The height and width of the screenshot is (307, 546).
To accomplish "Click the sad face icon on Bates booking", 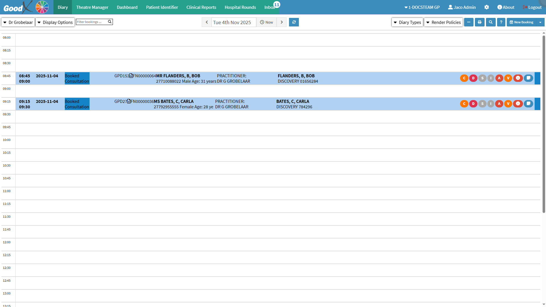I will click(x=518, y=104).
